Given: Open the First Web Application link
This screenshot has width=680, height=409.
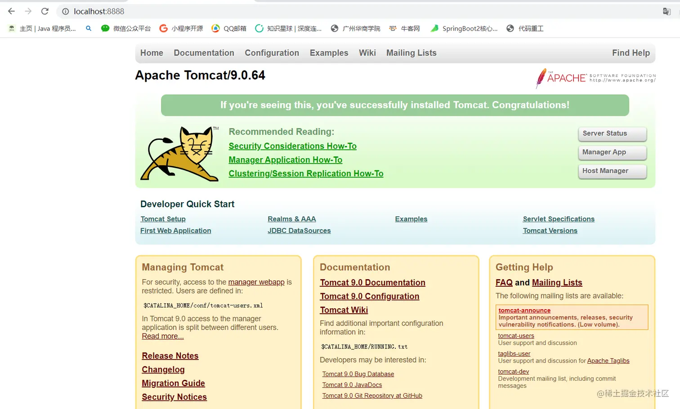Looking at the screenshot, I should (175, 231).
